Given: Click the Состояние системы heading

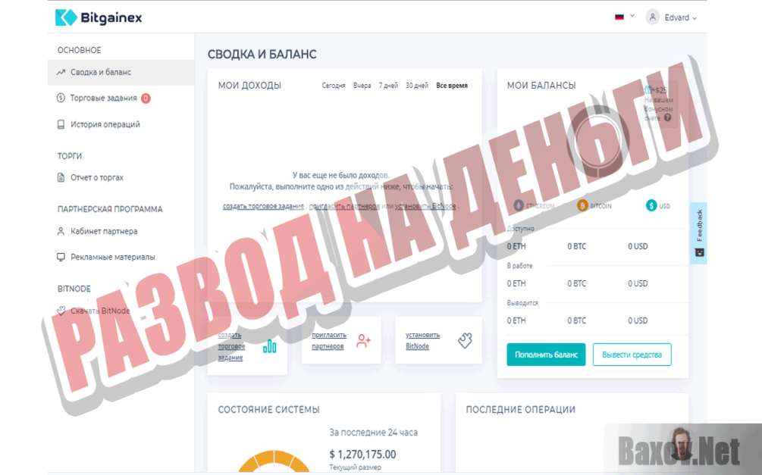Looking at the screenshot, I should [268, 409].
